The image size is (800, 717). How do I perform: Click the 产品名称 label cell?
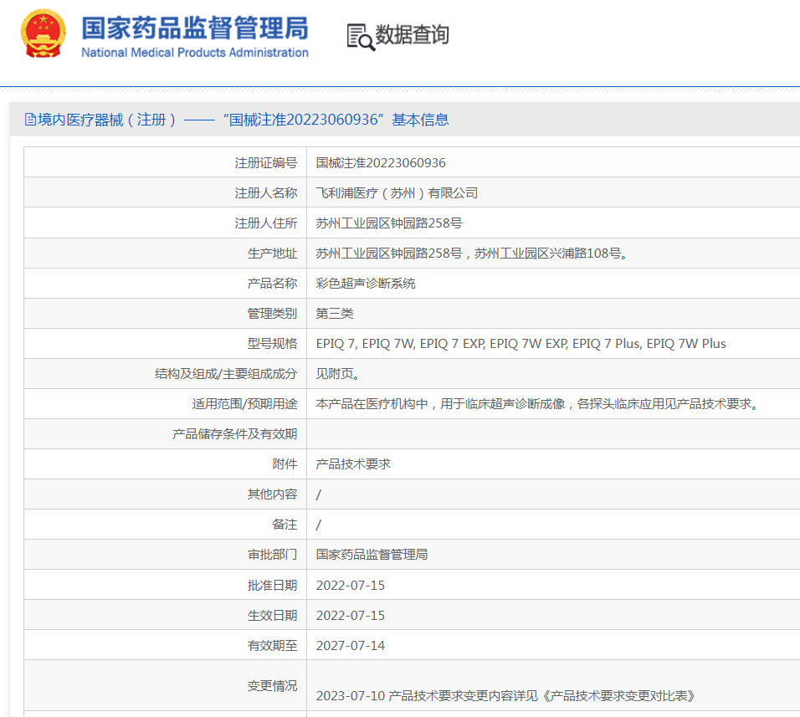coord(166,283)
